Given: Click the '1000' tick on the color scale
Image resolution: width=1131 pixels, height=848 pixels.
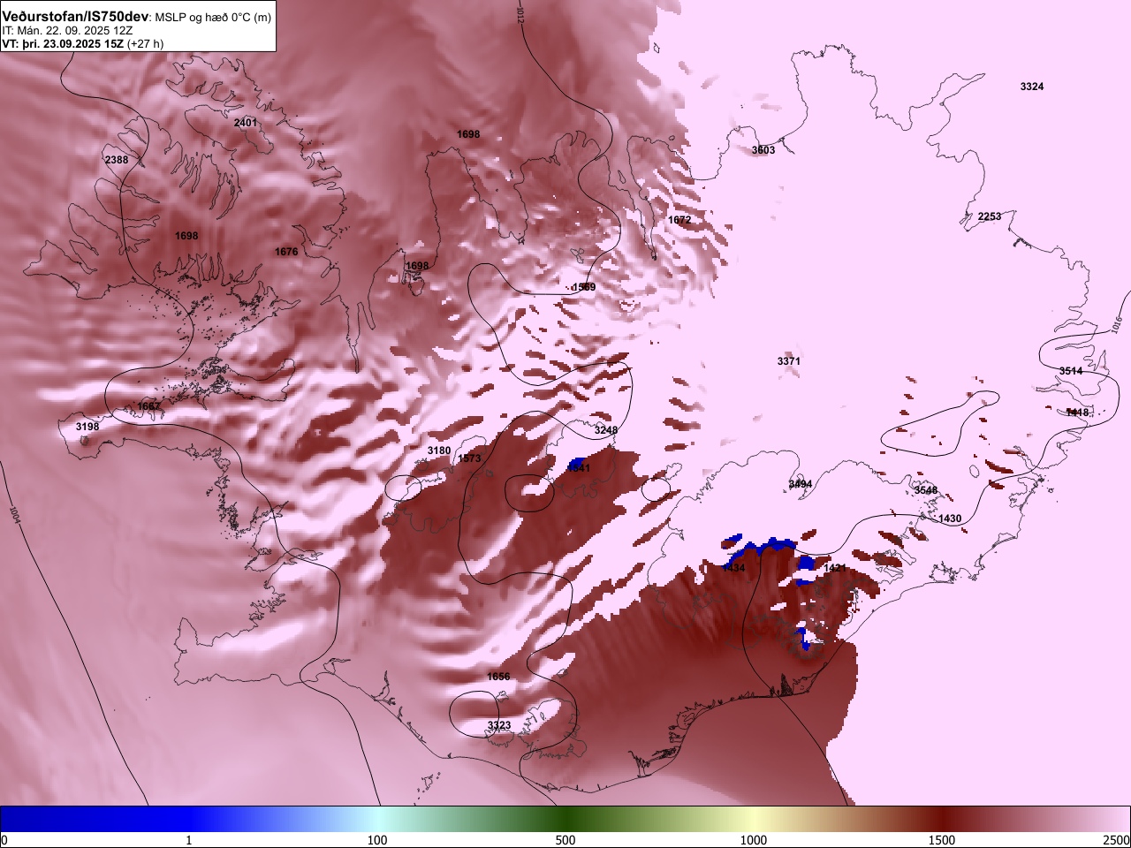Looking at the screenshot, I should (x=754, y=839).
